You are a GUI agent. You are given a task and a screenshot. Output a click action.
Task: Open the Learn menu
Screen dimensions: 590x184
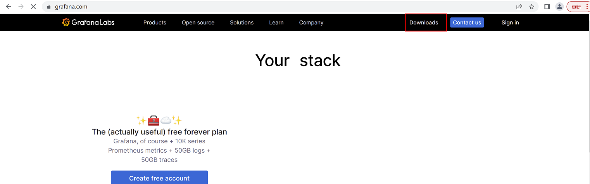point(276,22)
